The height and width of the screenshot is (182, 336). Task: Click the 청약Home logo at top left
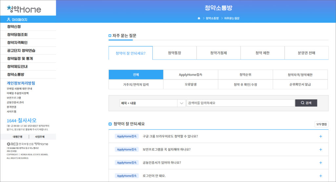coord(24,9)
